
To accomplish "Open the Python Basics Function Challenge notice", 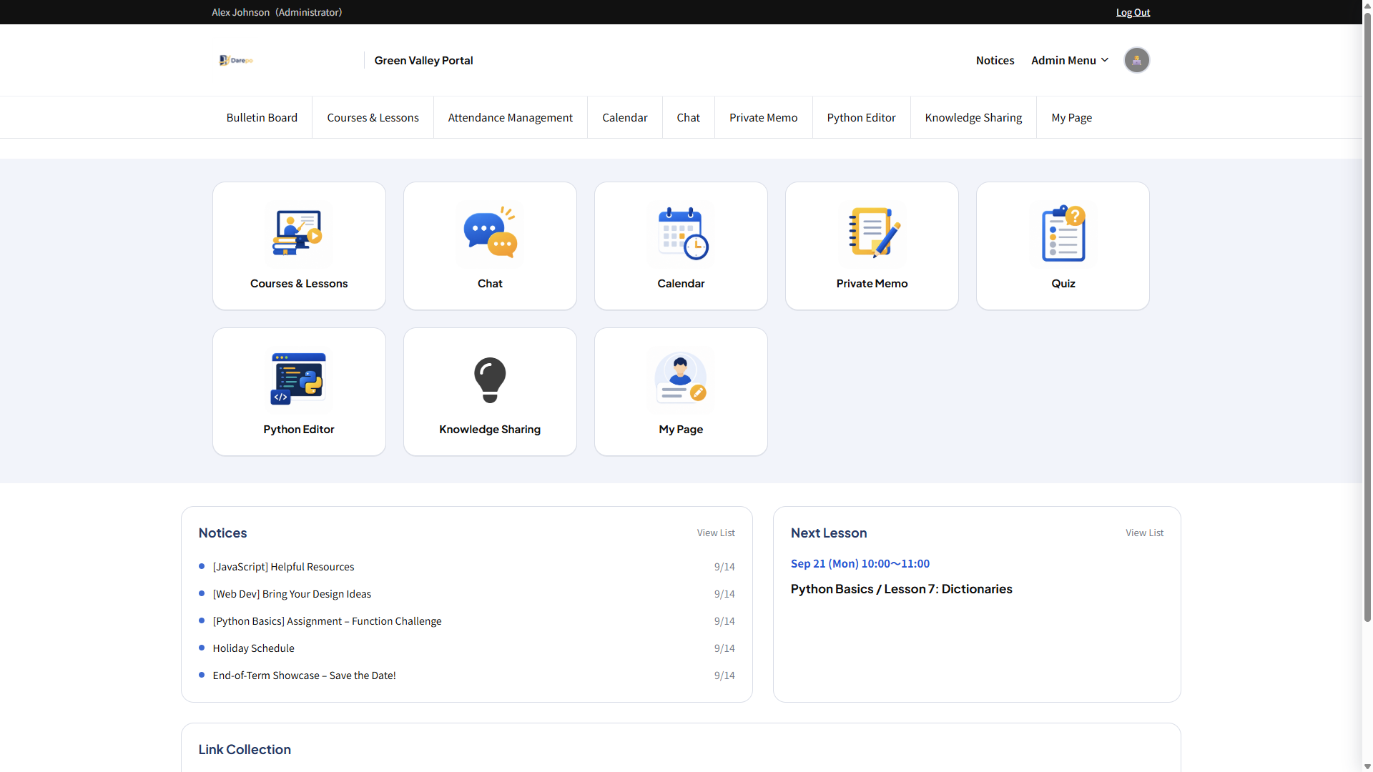I will click(328, 621).
